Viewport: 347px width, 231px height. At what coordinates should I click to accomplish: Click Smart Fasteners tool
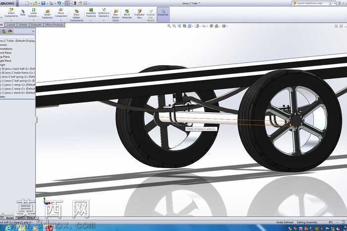tap(48, 14)
